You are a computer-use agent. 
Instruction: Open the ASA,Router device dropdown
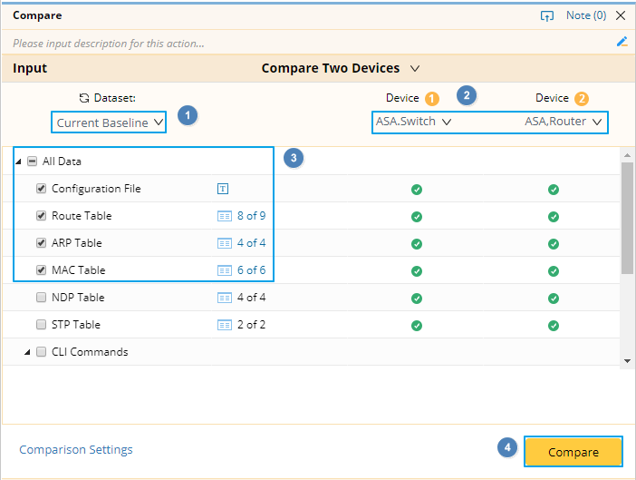(564, 122)
